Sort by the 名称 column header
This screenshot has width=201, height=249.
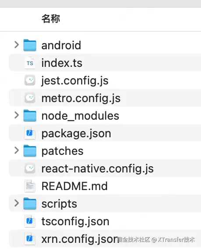click(x=50, y=19)
